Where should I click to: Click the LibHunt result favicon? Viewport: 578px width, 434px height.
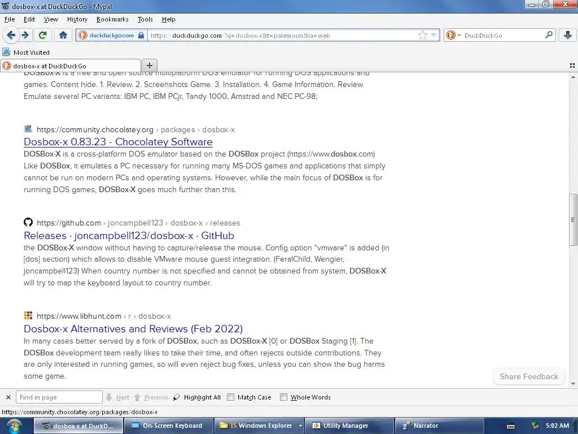[28, 315]
